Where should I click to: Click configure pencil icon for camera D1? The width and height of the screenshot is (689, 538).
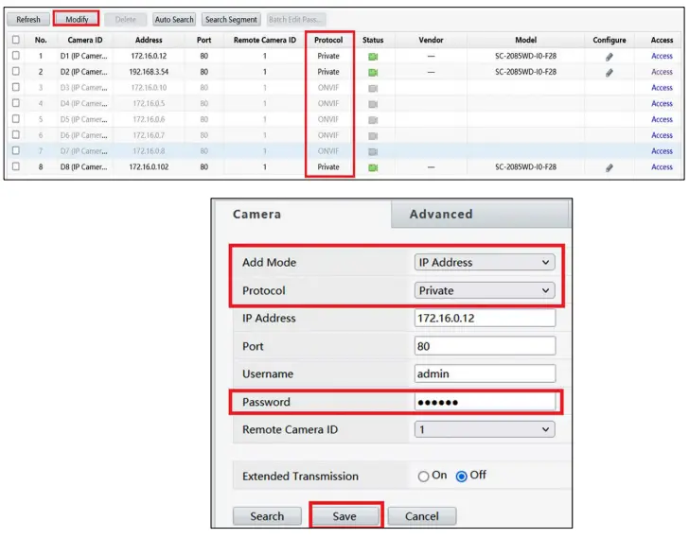pos(609,57)
